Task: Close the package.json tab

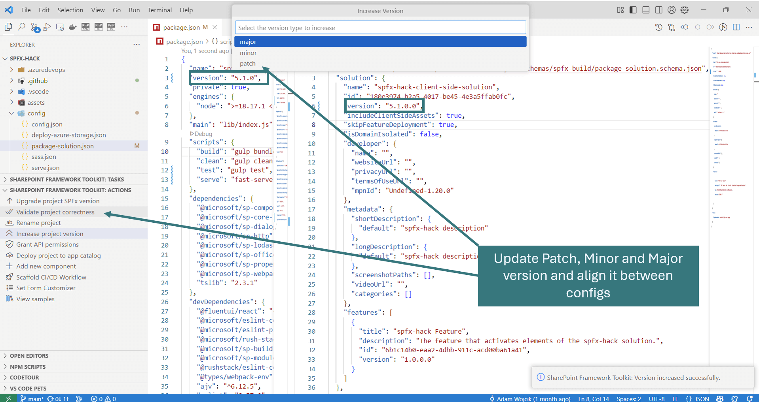Action: click(214, 27)
